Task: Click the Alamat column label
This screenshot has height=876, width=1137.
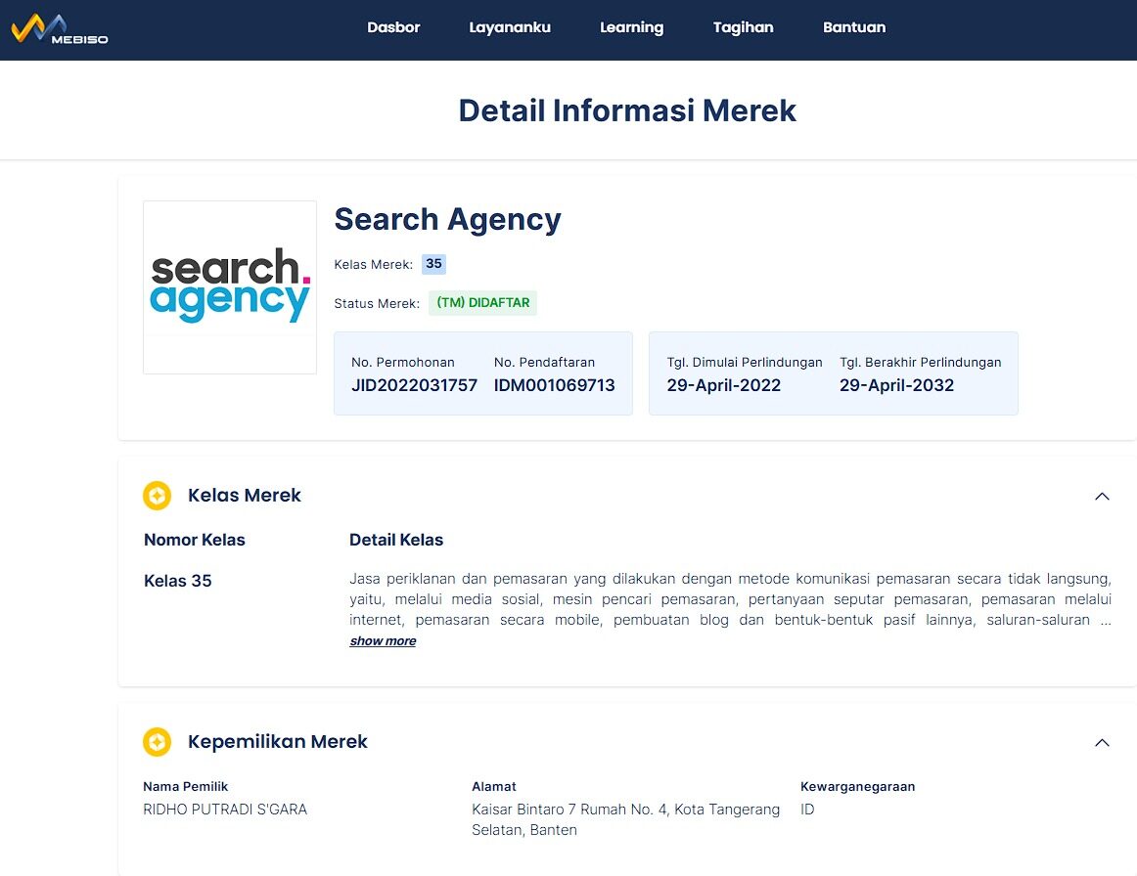Action: 494,787
